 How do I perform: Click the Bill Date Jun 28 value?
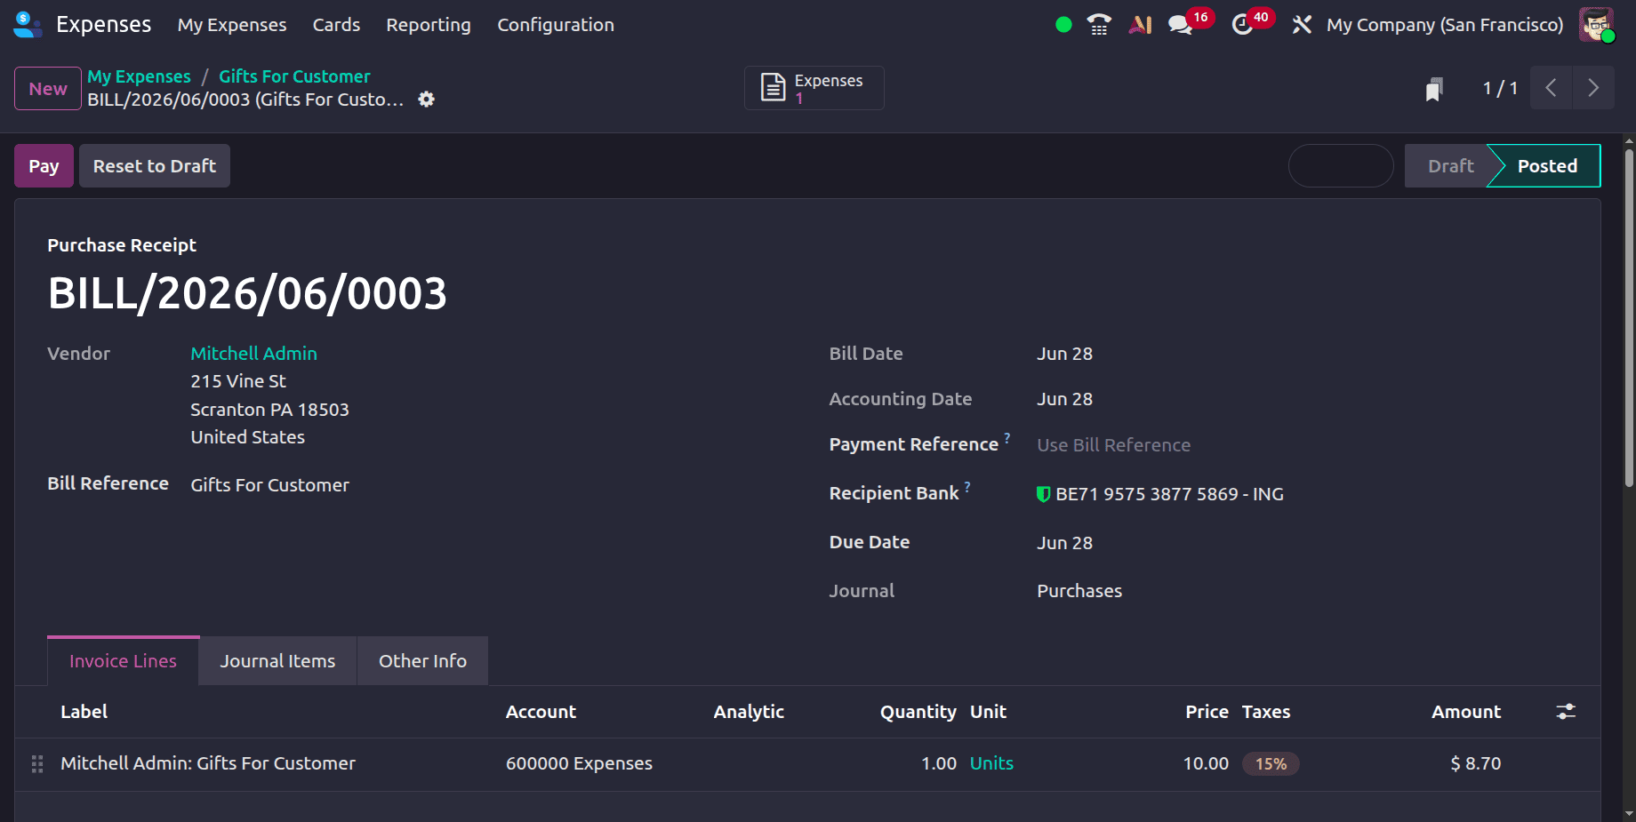pos(1064,354)
